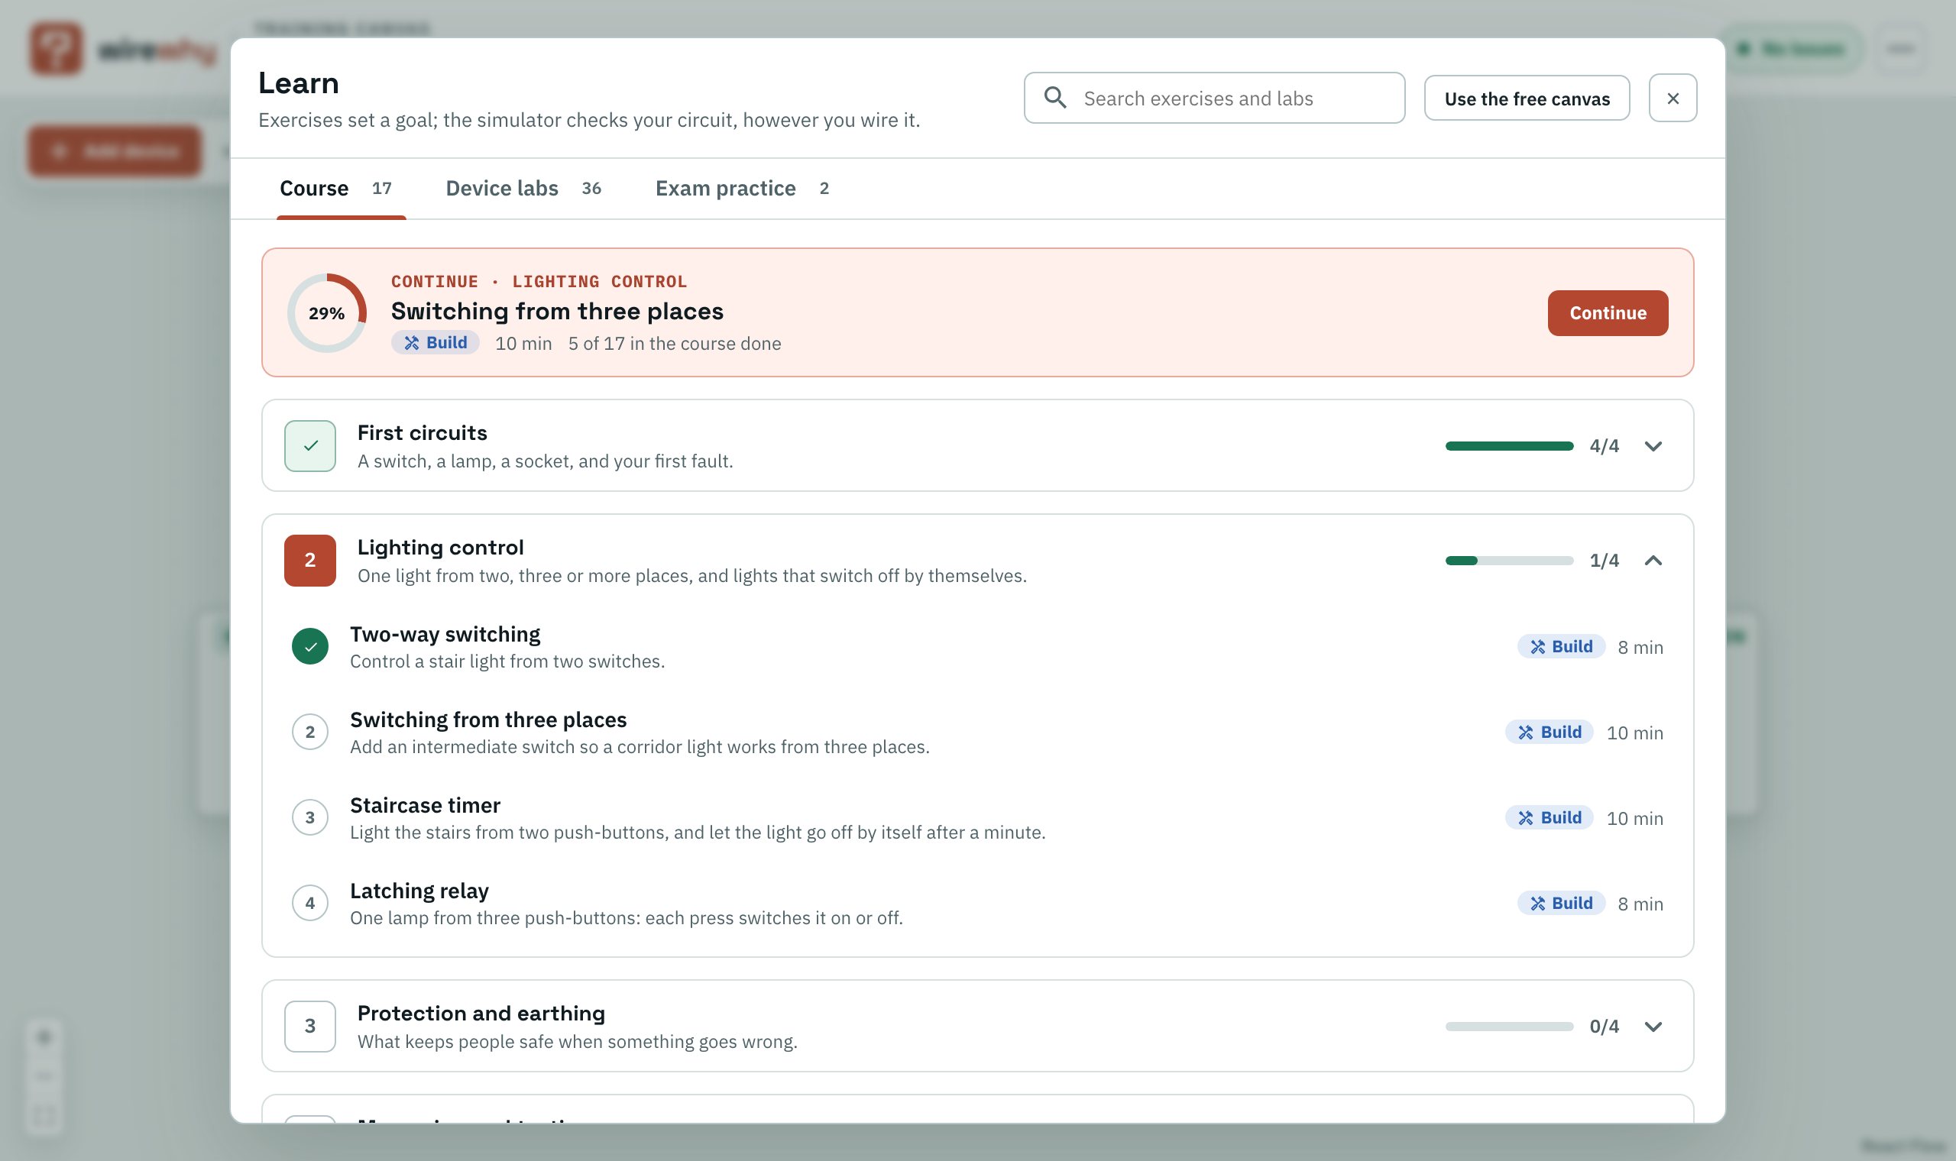
Task: Click step circle 3 for Staircase timer
Action: (310, 817)
